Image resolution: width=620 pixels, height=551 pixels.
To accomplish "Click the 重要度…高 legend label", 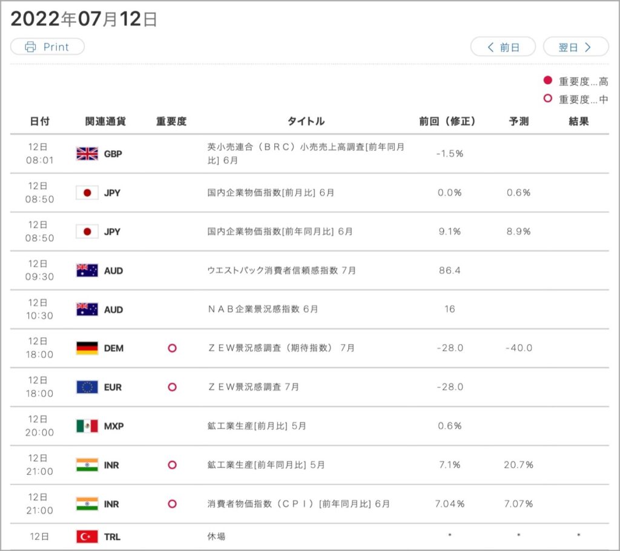I will (583, 82).
